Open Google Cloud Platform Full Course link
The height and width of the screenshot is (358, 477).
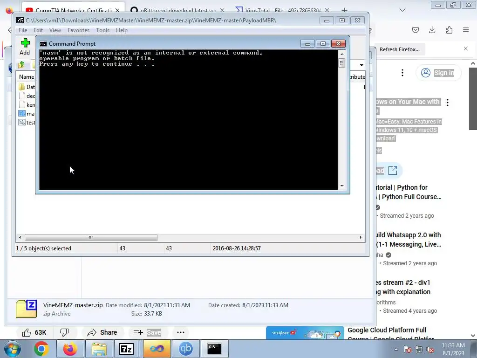(x=391, y=334)
